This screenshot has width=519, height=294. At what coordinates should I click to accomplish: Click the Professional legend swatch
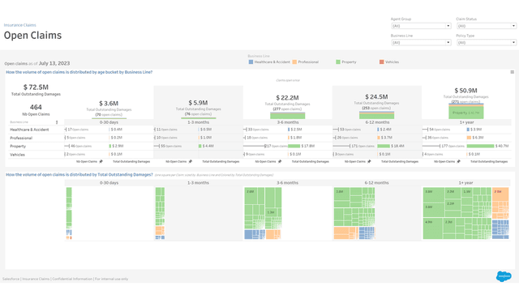[294, 62]
